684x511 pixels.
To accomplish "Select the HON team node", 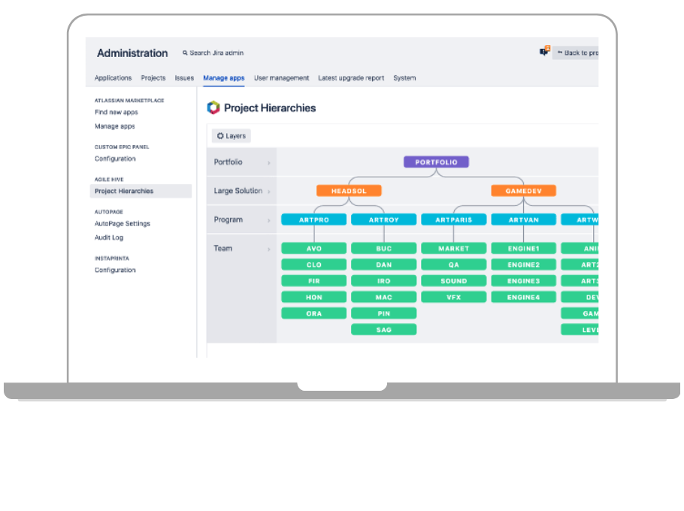I will tap(314, 298).
